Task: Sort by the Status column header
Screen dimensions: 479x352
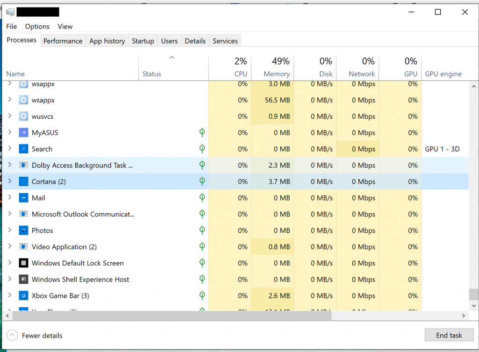Action: 174,68
